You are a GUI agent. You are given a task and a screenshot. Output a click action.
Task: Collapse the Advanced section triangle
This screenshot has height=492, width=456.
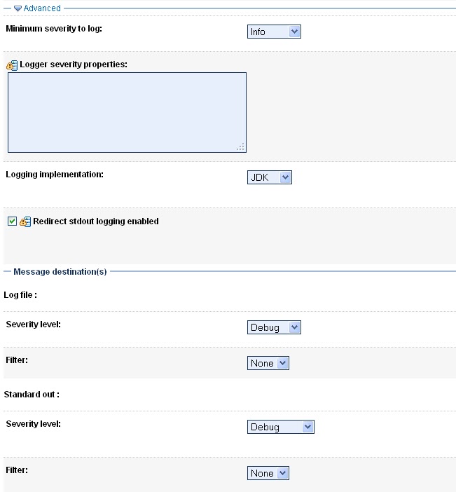point(18,8)
